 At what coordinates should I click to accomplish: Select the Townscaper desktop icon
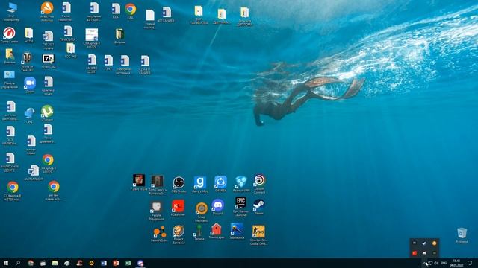point(217,232)
